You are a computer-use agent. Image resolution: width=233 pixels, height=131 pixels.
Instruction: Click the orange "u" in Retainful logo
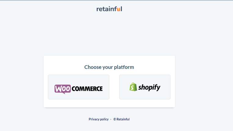pyautogui.click(x=118, y=9)
